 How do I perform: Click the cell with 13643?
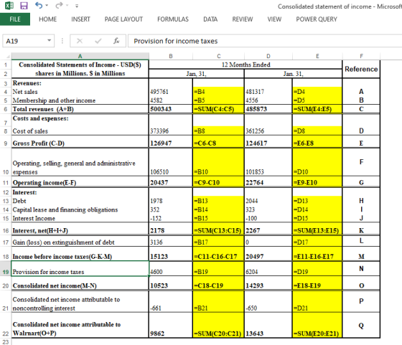(268, 326)
